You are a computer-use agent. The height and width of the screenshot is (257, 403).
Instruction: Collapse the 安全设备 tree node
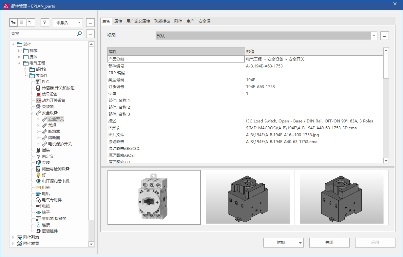coord(32,113)
